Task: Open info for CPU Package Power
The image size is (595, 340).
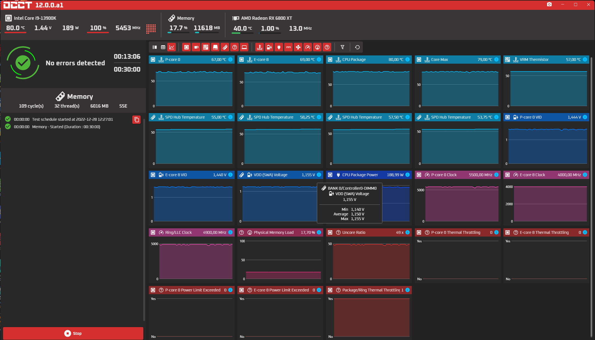Action: click(408, 175)
